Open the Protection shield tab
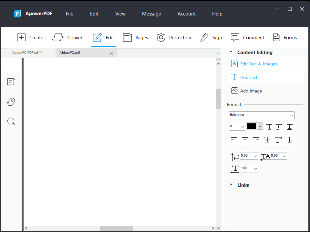The width and height of the screenshot is (310, 232). point(174,37)
